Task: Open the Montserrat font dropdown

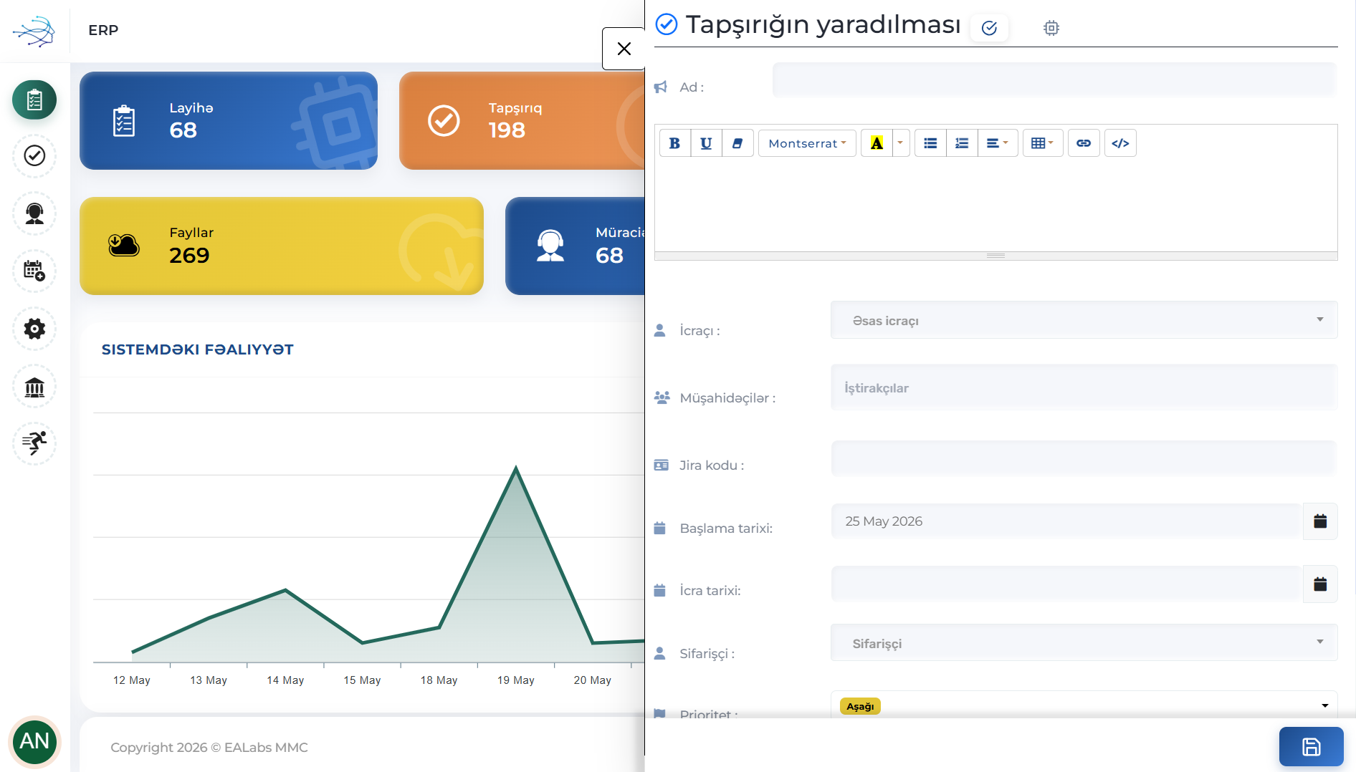Action: pos(807,143)
